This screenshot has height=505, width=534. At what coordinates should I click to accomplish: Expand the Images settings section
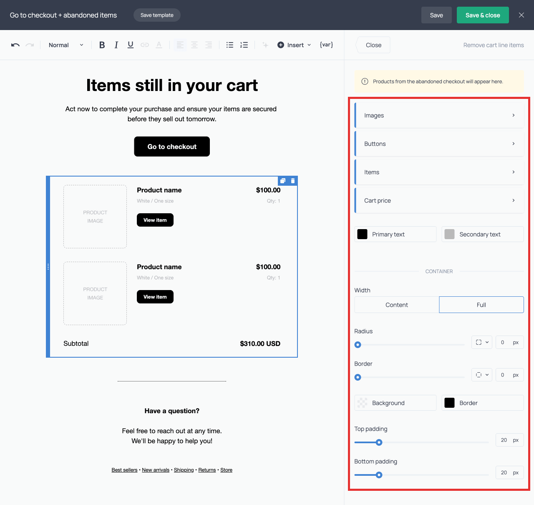coord(439,115)
